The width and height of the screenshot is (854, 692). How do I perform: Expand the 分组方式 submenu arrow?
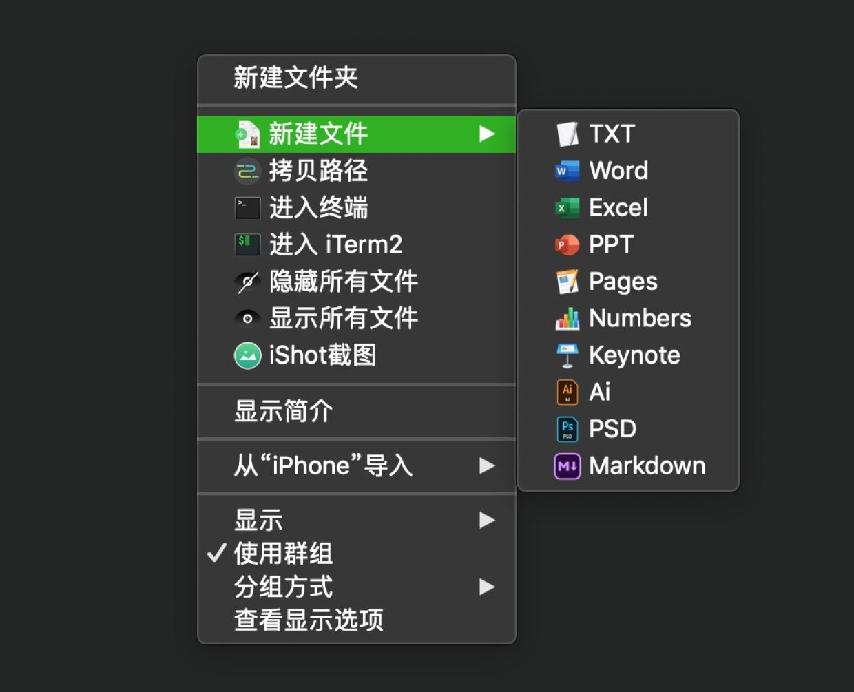point(487,587)
